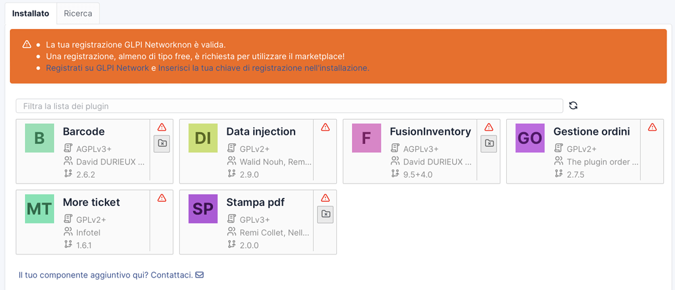This screenshot has width=675, height=290.
Task: Click the Gestione ordini warning triangle icon
Action: click(x=652, y=128)
